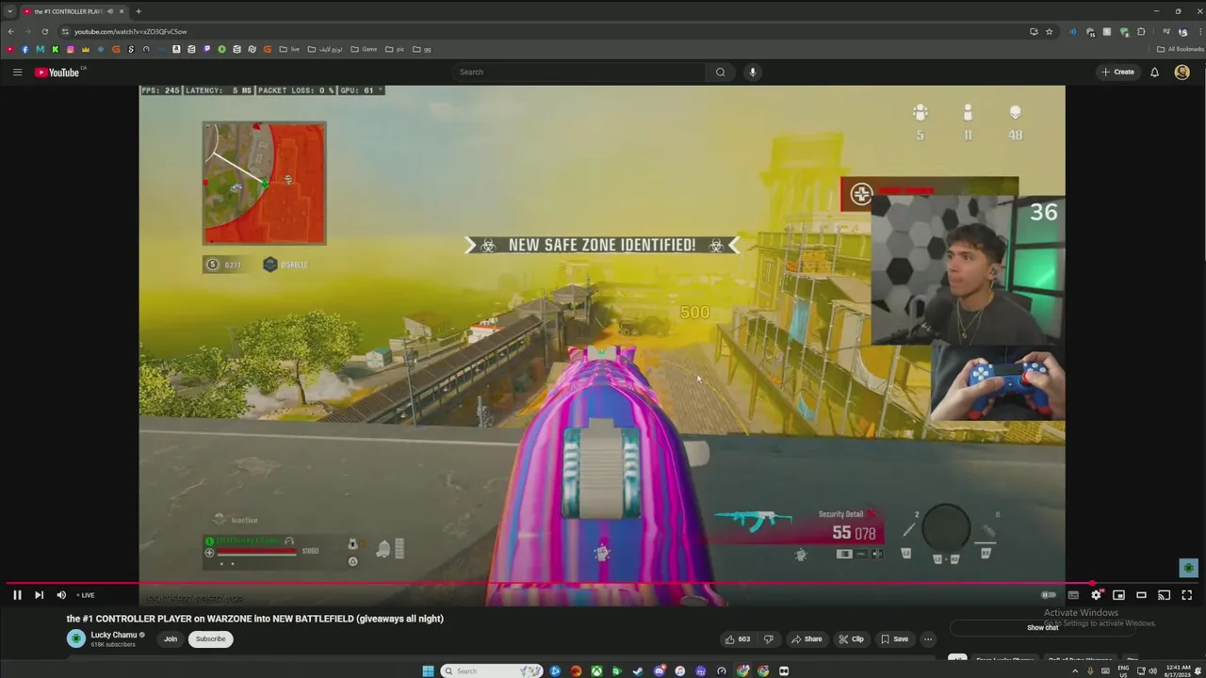Image resolution: width=1206 pixels, height=678 pixels.
Task: Switch ENG US input language
Action: point(1123,670)
